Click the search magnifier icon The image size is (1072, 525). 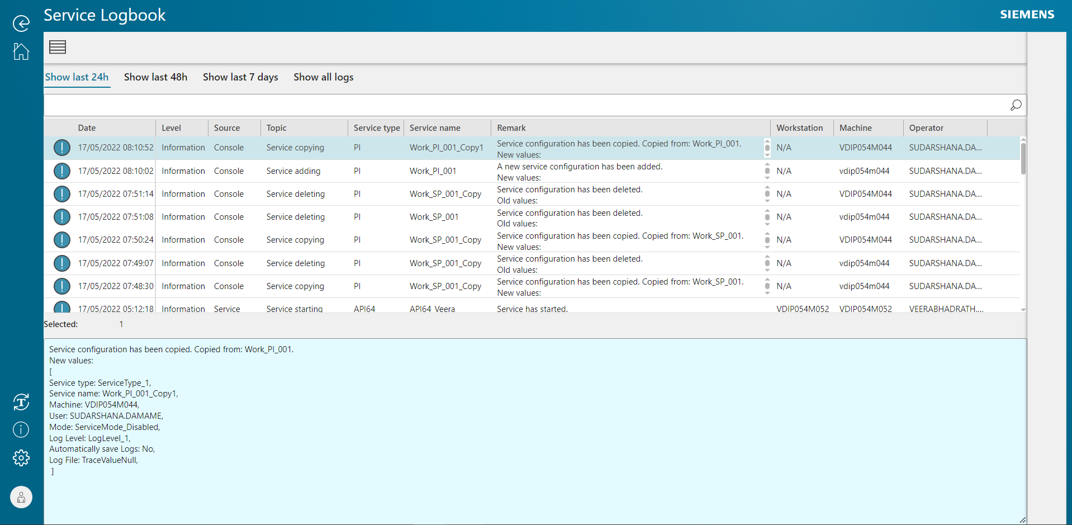click(1016, 105)
